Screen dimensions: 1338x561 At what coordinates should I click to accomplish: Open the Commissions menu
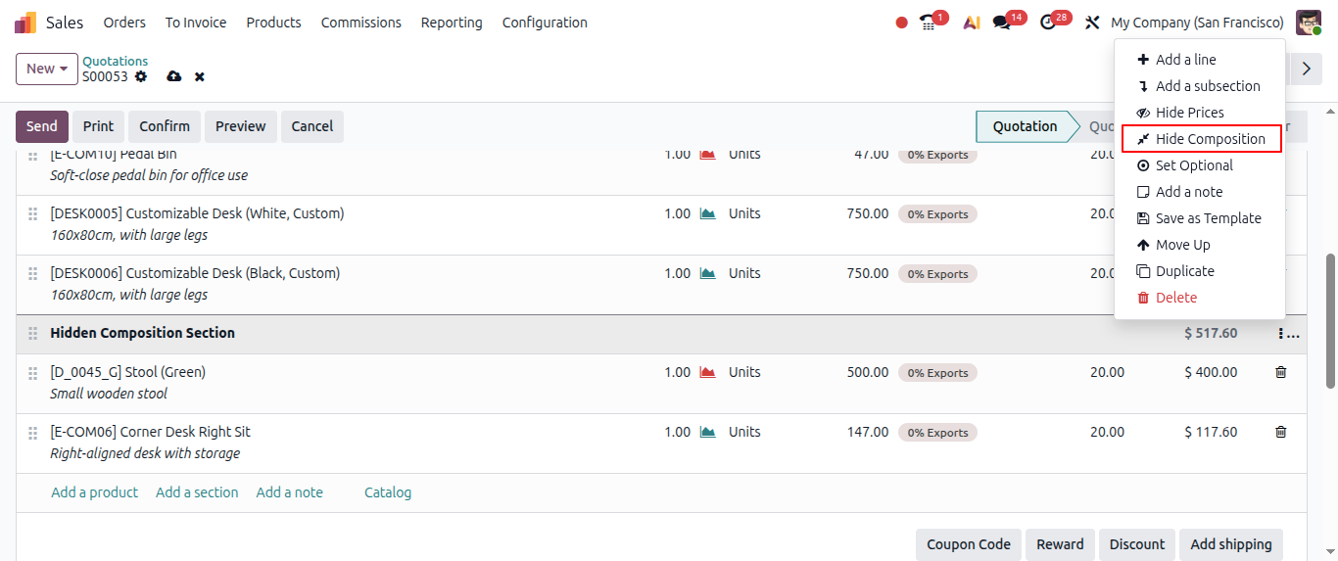[x=361, y=23]
